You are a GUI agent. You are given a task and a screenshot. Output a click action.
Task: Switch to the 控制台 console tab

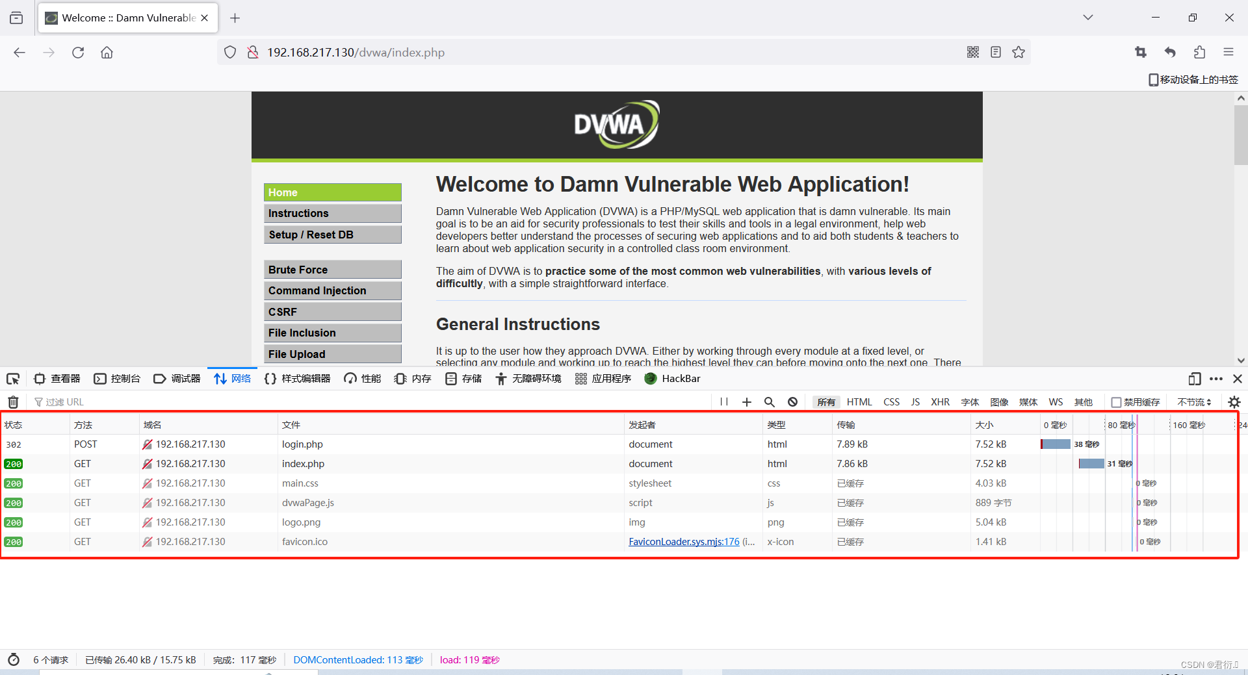(117, 379)
